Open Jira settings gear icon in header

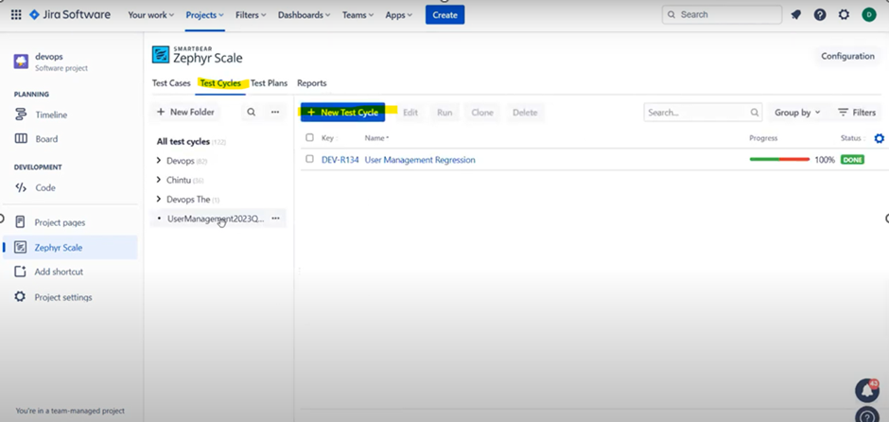pyautogui.click(x=844, y=15)
